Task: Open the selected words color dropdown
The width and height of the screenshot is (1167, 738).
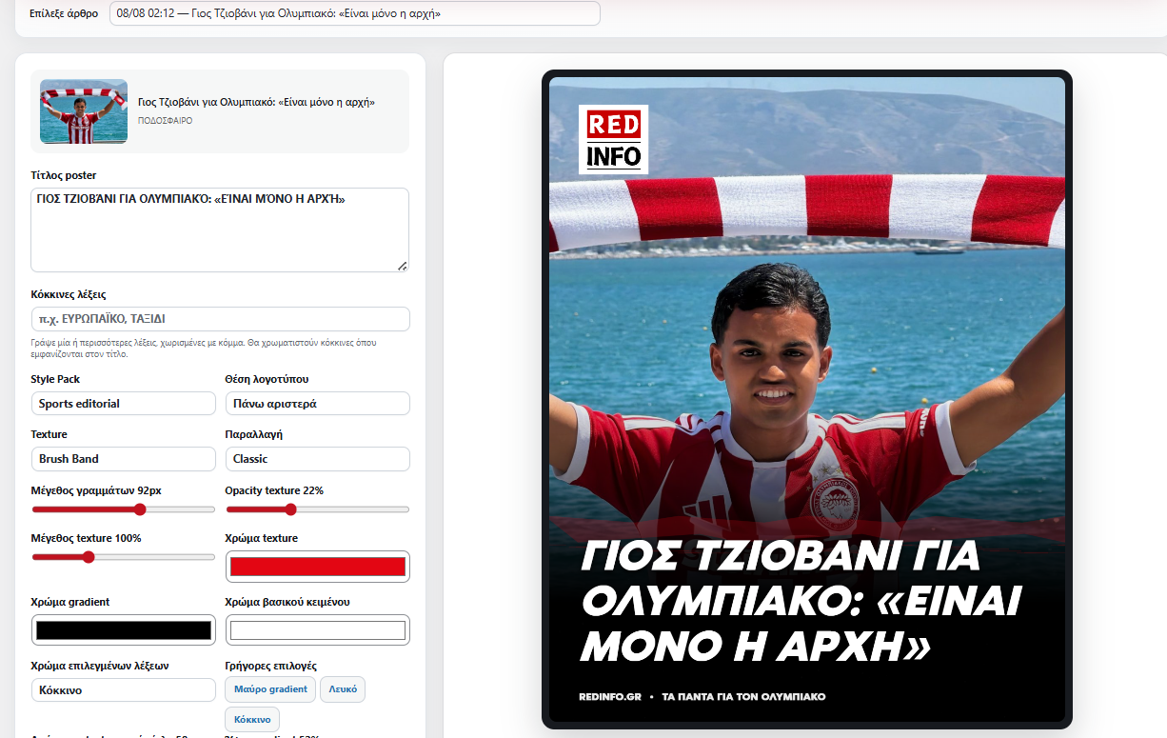Action: [x=123, y=690]
